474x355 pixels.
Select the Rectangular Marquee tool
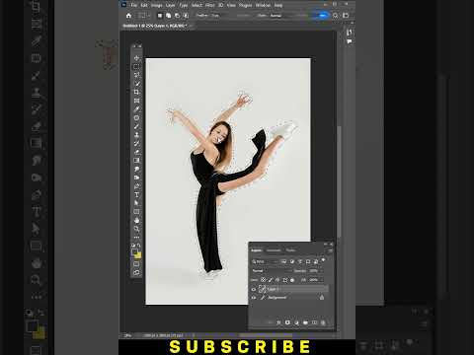(x=136, y=67)
